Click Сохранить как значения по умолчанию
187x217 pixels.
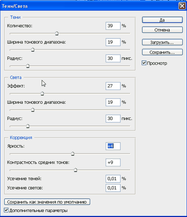(x=47, y=202)
